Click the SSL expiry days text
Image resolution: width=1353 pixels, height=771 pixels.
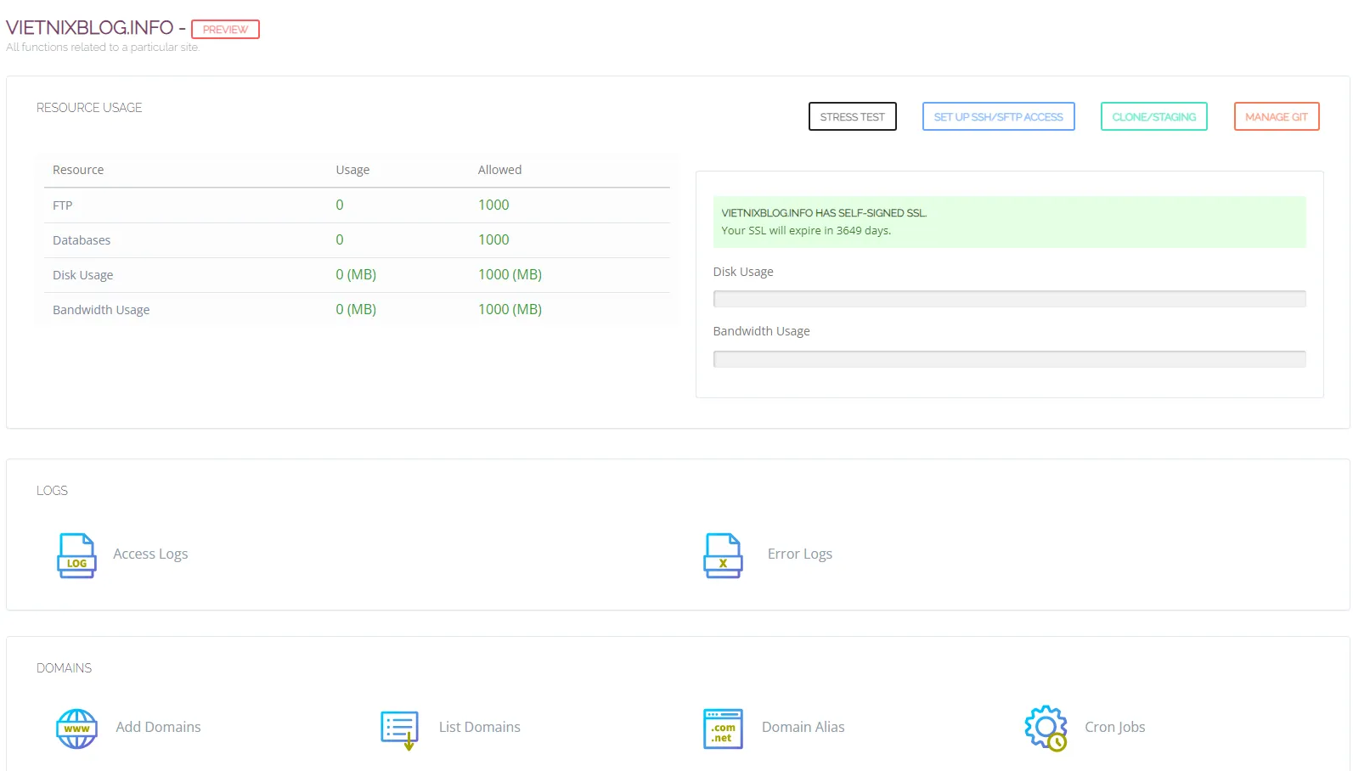(x=806, y=231)
